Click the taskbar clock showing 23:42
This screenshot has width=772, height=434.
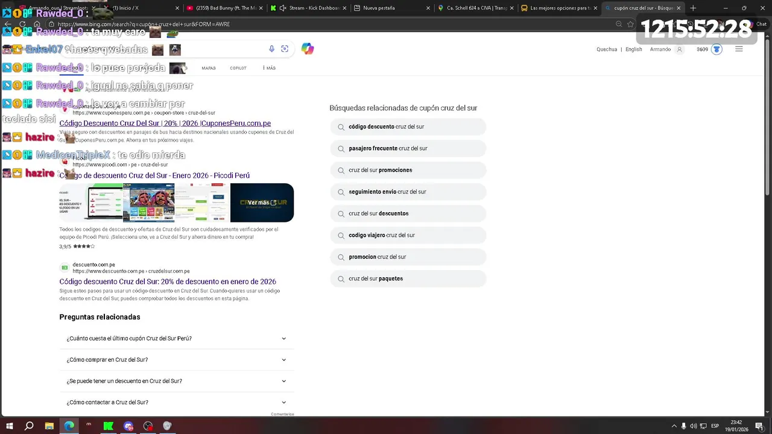(x=736, y=426)
